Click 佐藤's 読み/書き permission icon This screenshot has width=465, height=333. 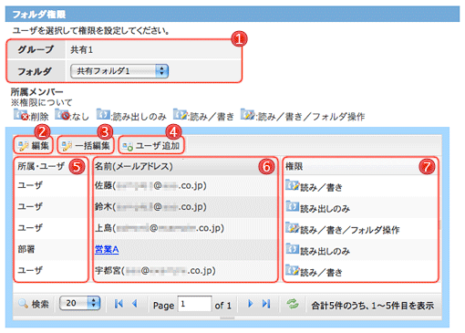[x=292, y=185]
